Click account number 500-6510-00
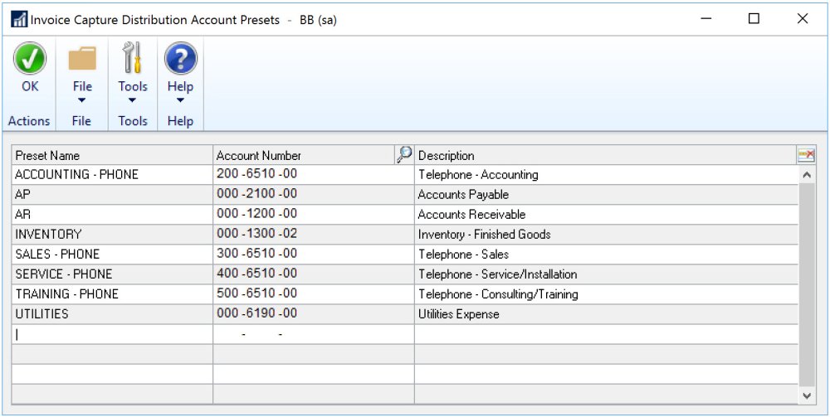 (x=256, y=293)
